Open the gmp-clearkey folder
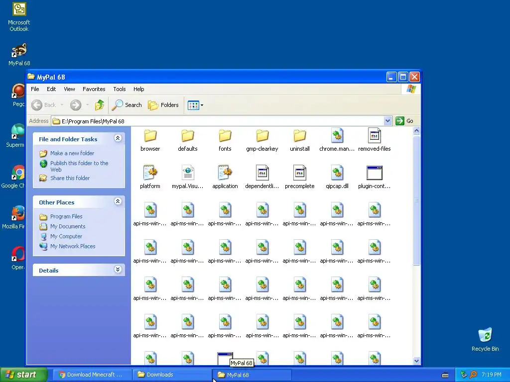Image resolution: width=510 pixels, height=382 pixels. click(x=262, y=140)
